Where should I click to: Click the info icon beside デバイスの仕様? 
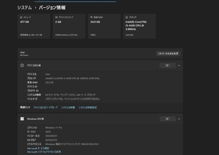coord(22,66)
